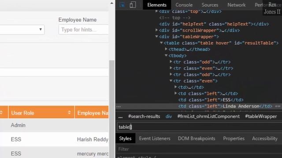This screenshot has width=282, height=158.
Task: Expand the first tr class odd row
Action: pyautogui.click(x=171, y=61)
